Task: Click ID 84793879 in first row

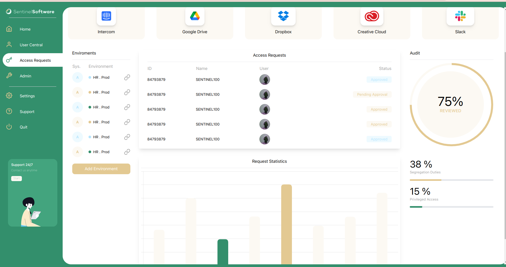Action: click(x=156, y=80)
